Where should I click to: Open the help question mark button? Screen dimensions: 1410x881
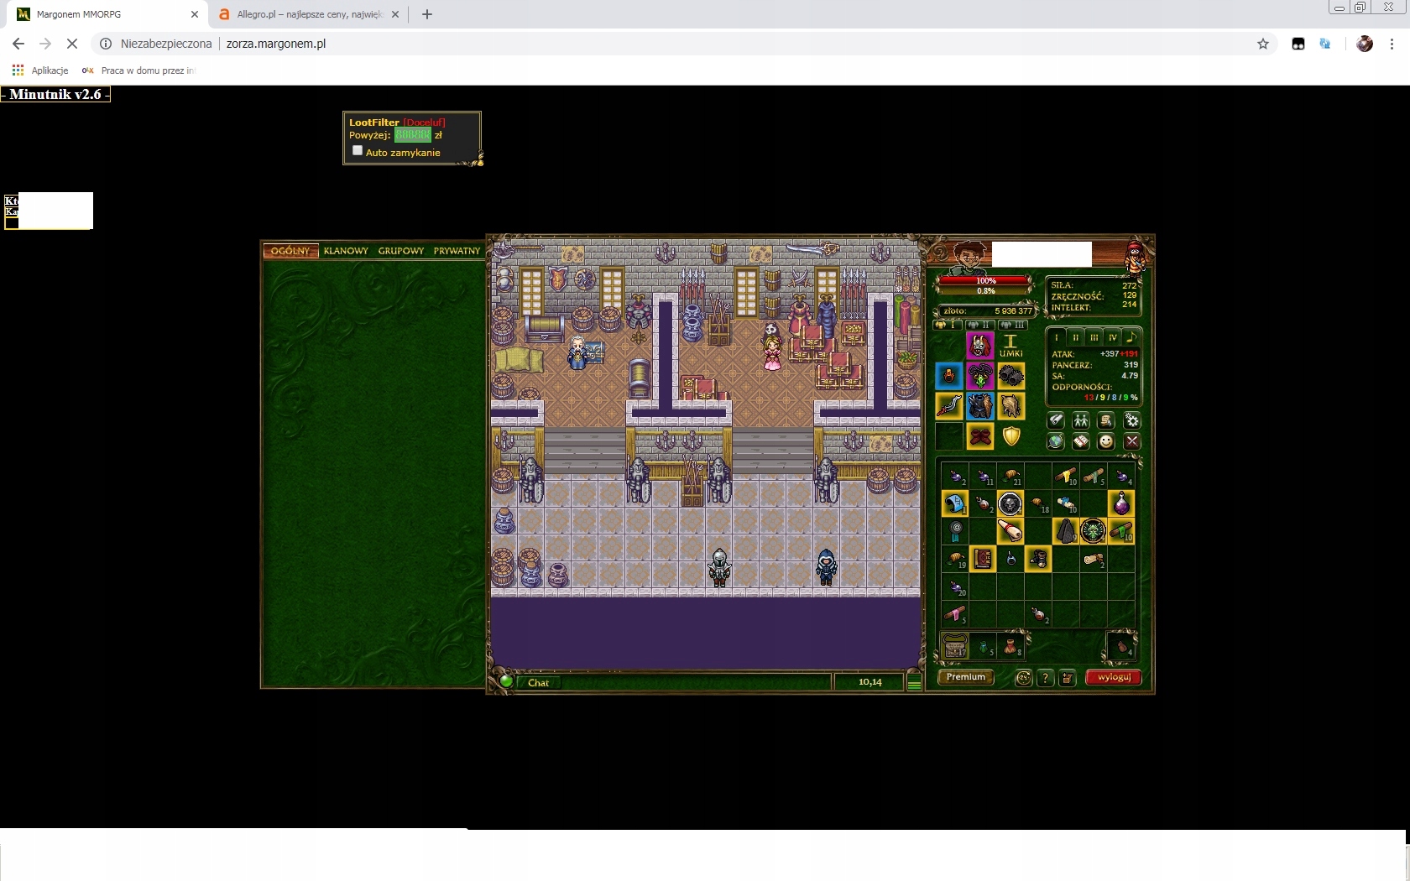pyautogui.click(x=1045, y=678)
